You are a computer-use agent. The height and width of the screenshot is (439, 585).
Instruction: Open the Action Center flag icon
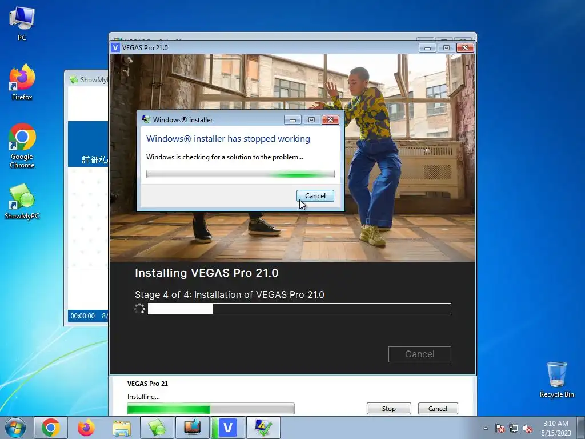pos(500,428)
